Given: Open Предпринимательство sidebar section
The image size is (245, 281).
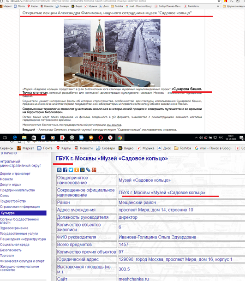Looking at the screenshot, I should [x=18, y=190].
